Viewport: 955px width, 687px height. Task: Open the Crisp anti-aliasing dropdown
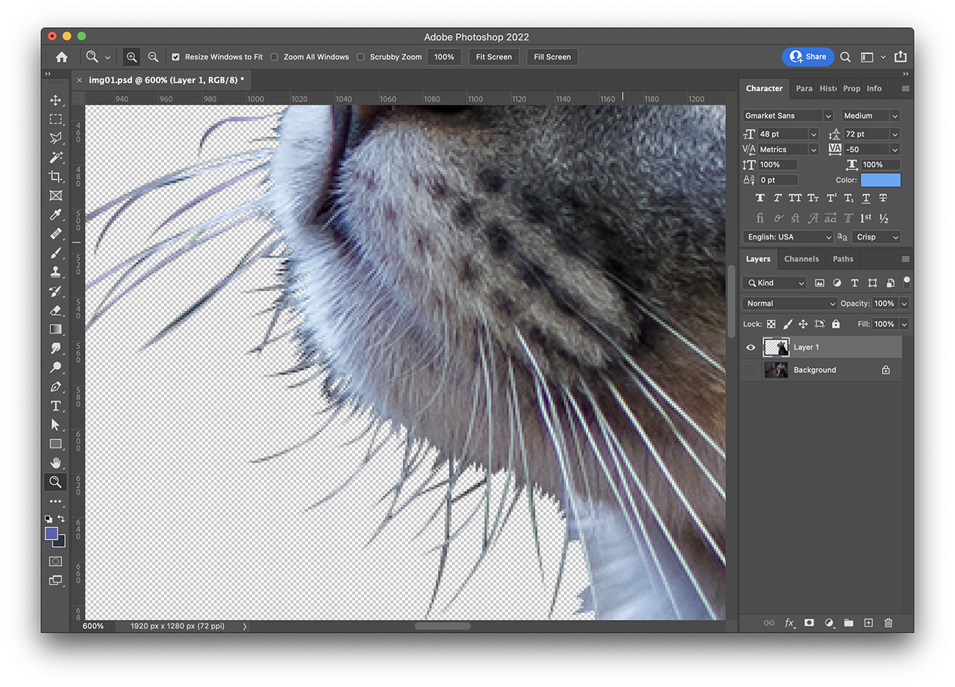877,236
